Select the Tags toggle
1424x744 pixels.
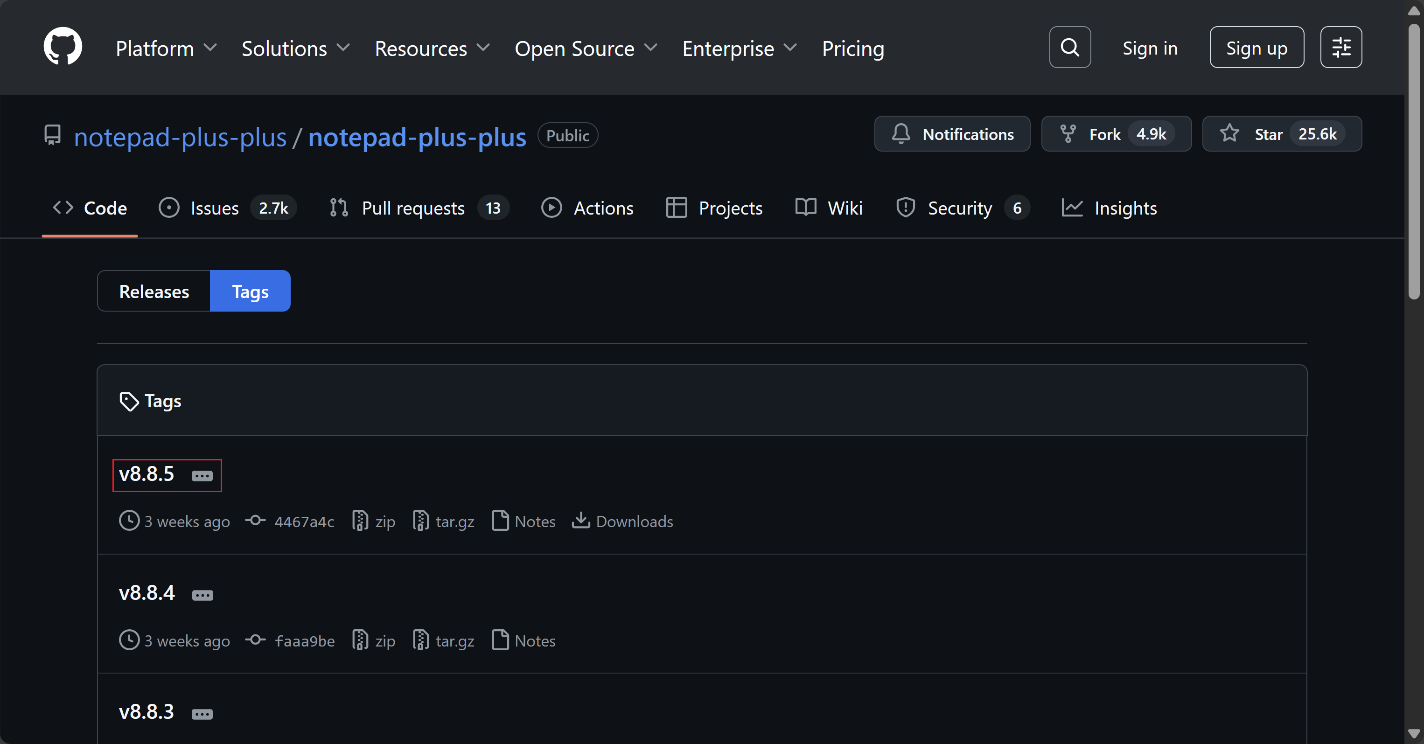250,291
